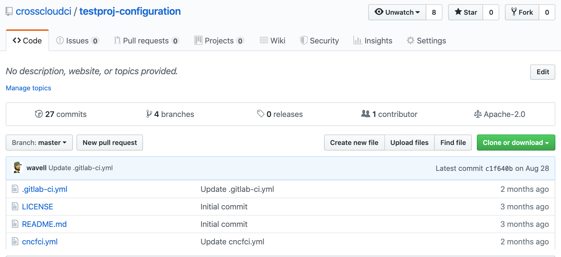
Task: View the Apache-2.0 license
Action: pos(499,114)
